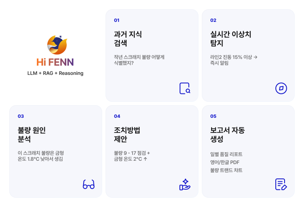Click the 01 number label
This screenshot has height=207, width=304.
point(117,20)
